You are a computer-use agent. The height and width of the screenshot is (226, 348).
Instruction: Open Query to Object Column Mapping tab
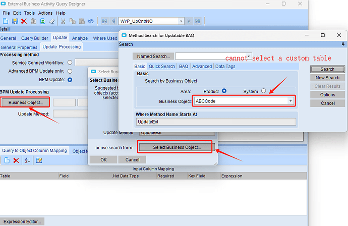(x=34, y=150)
